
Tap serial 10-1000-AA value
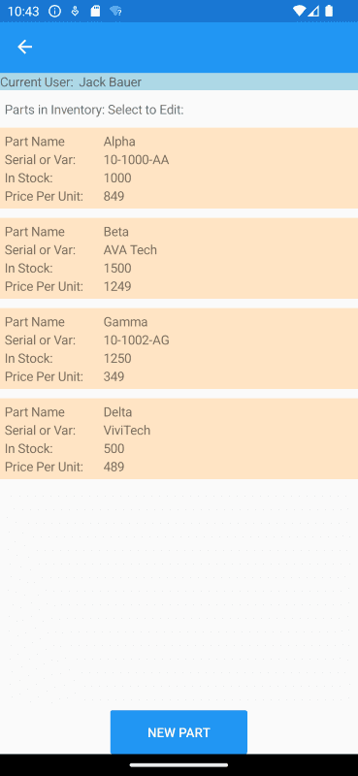point(136,160)
